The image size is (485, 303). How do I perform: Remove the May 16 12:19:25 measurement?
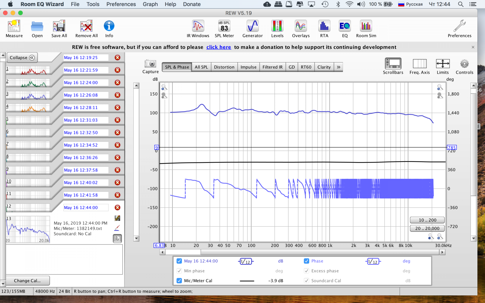pyautogui.click(x=118, y=58)
